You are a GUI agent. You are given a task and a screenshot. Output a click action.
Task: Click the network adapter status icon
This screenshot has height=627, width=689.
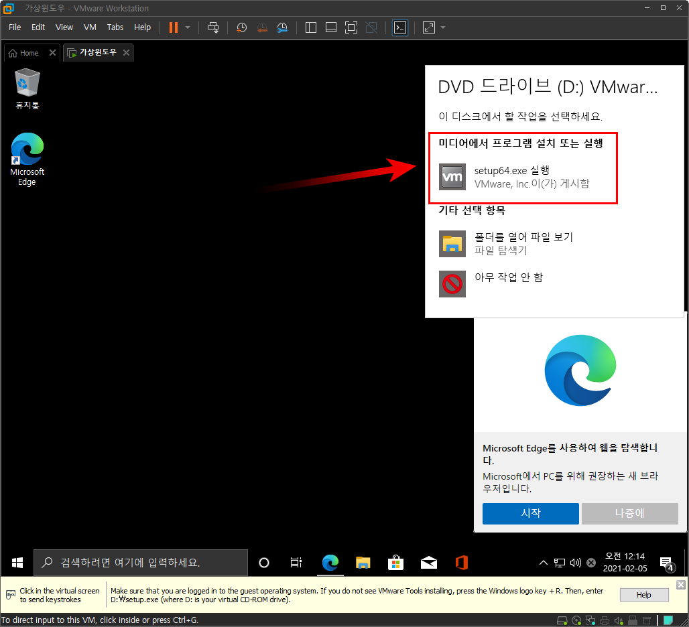[590, 620]
